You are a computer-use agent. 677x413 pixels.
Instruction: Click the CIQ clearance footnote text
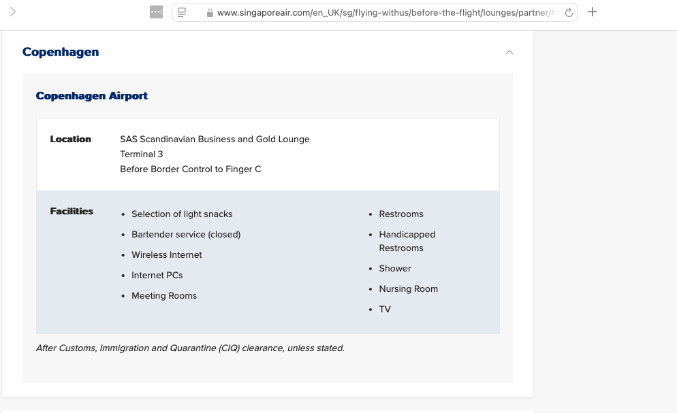(x=190, y=348)
